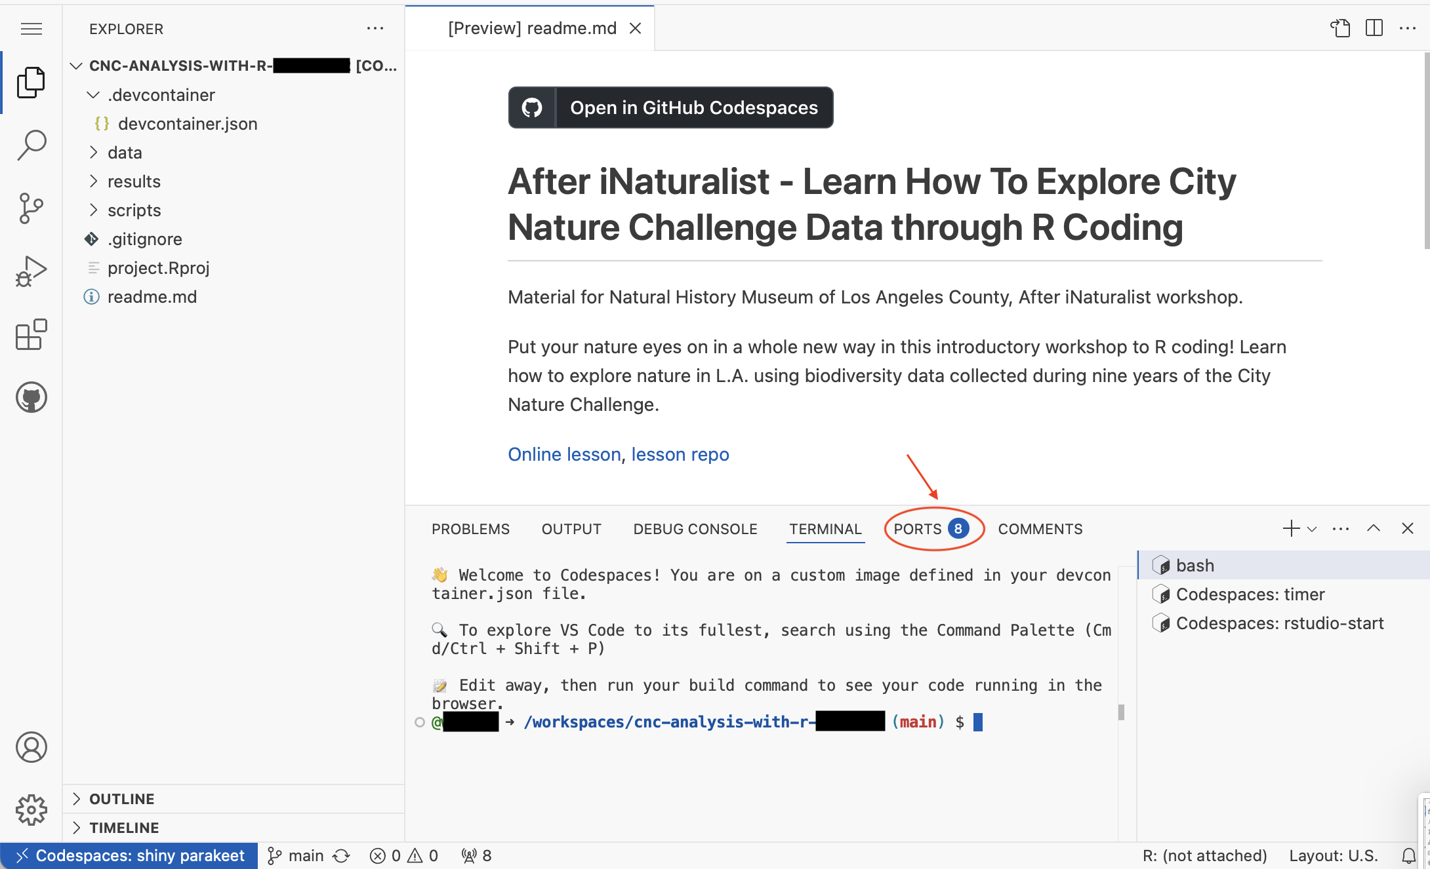Image resolution: width=1430 pixels, height=869 pixels.
Task: Click the Online lesson link
Action: pyautogui.click(x=564, y=454)
